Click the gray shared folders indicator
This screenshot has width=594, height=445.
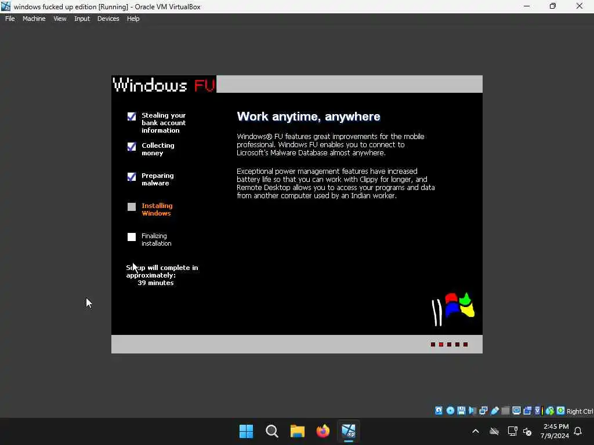(505, 411)
